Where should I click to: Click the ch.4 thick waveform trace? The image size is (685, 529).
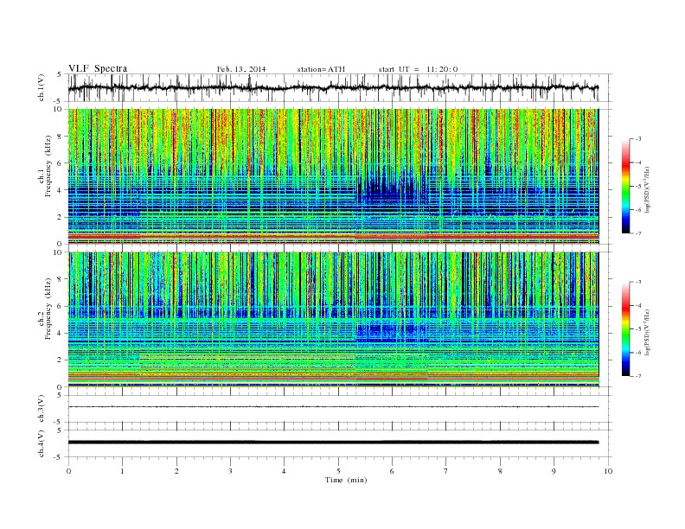pyautogui.click(x=333, y=443)
